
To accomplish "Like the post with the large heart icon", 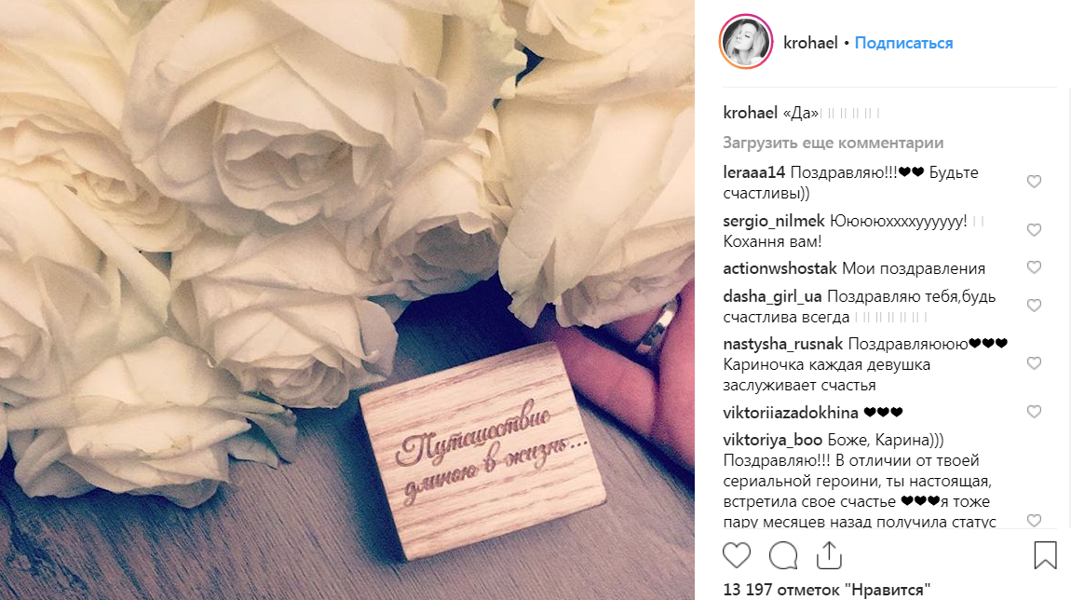I will (x=737, y=555).
